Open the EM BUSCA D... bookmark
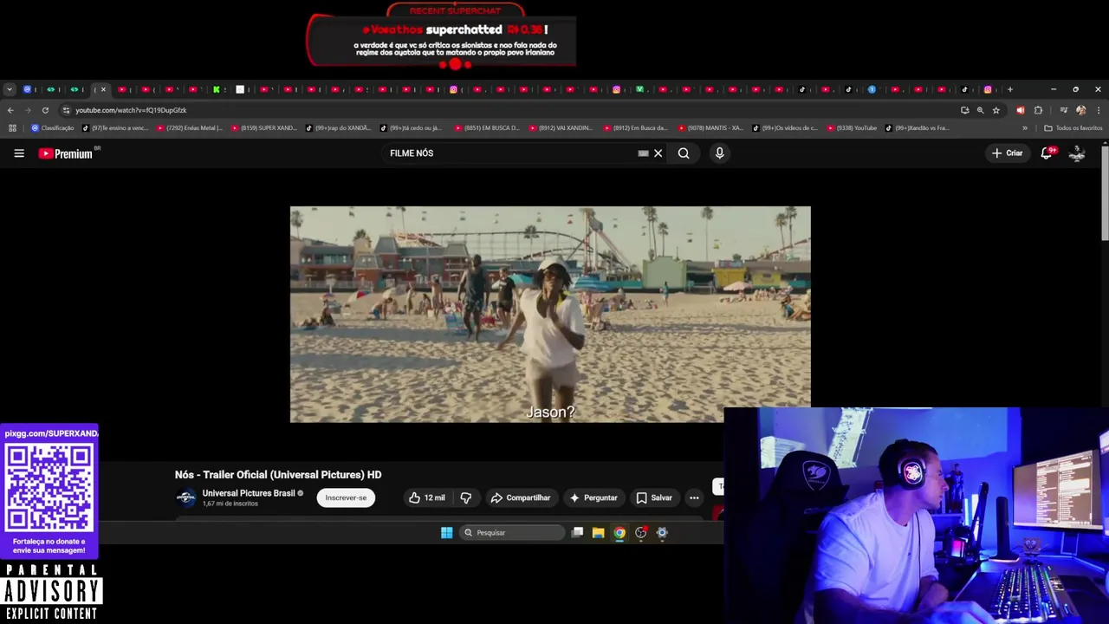 [487, 128]
